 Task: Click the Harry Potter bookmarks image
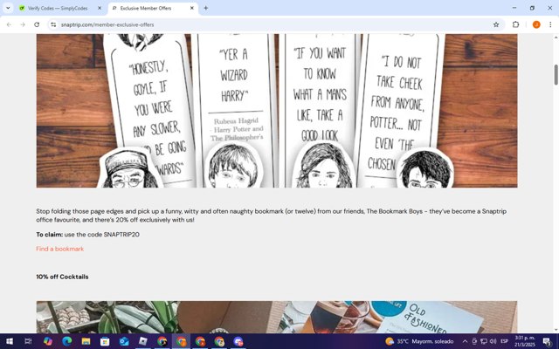point(277,111)
